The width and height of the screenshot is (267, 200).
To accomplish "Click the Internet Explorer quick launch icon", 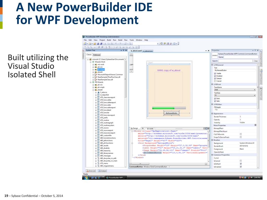I will (99, 178).
